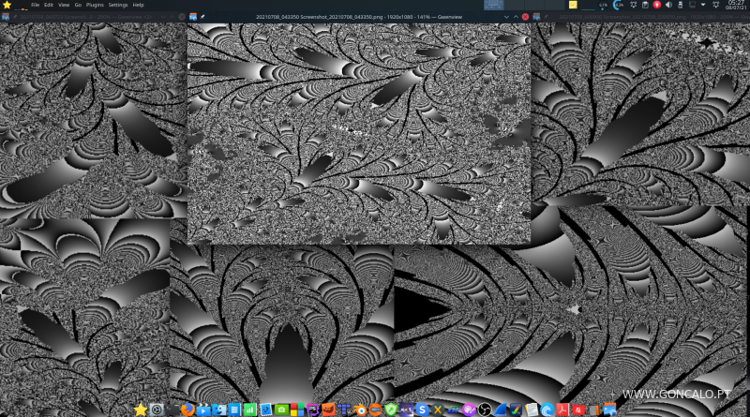Open Microsoft Edge from the dock
750x417 pixels.
(547, 410)
